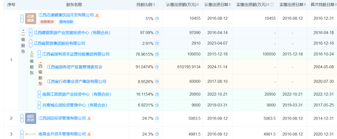Expand 南昌江旅旅游产业投资中心 shareholders
The image size is (337, 139).
39,94
